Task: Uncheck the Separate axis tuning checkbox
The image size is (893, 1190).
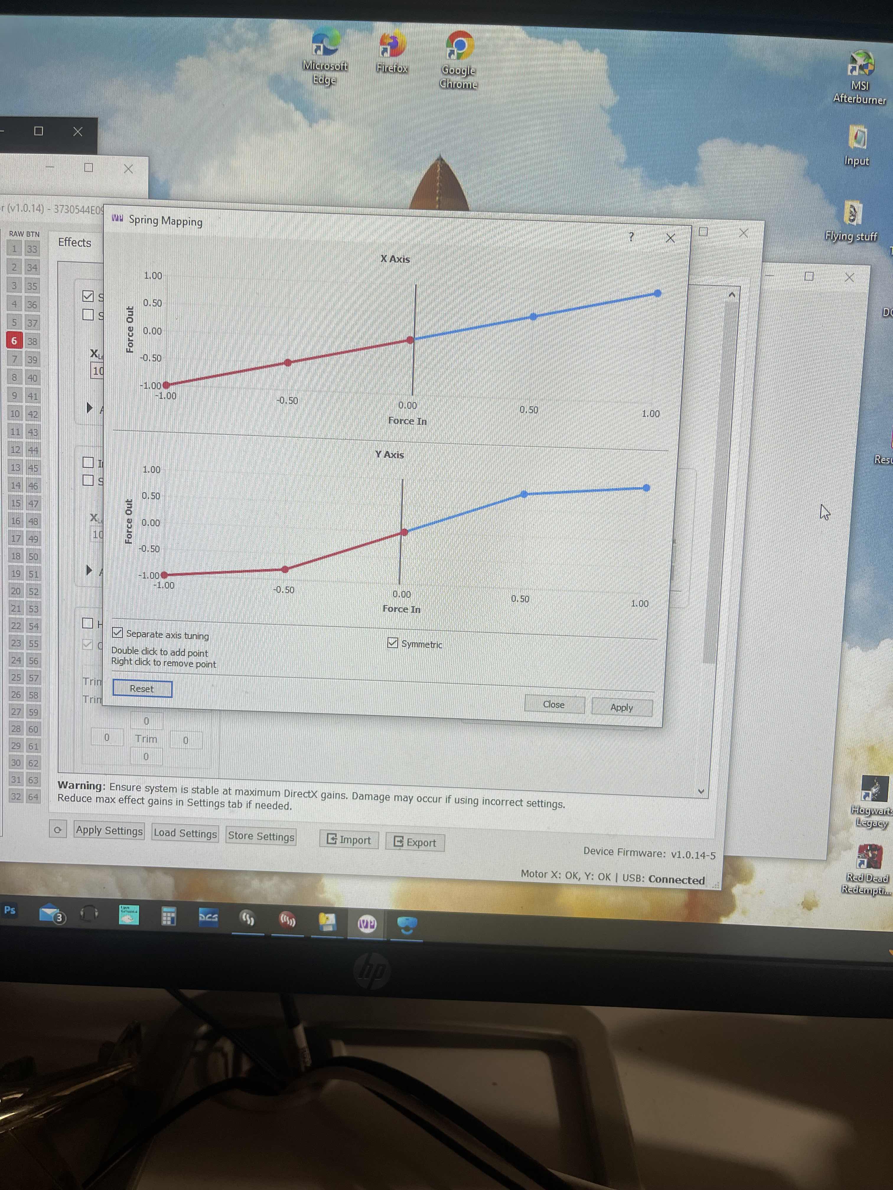Action: click(118, 633)
